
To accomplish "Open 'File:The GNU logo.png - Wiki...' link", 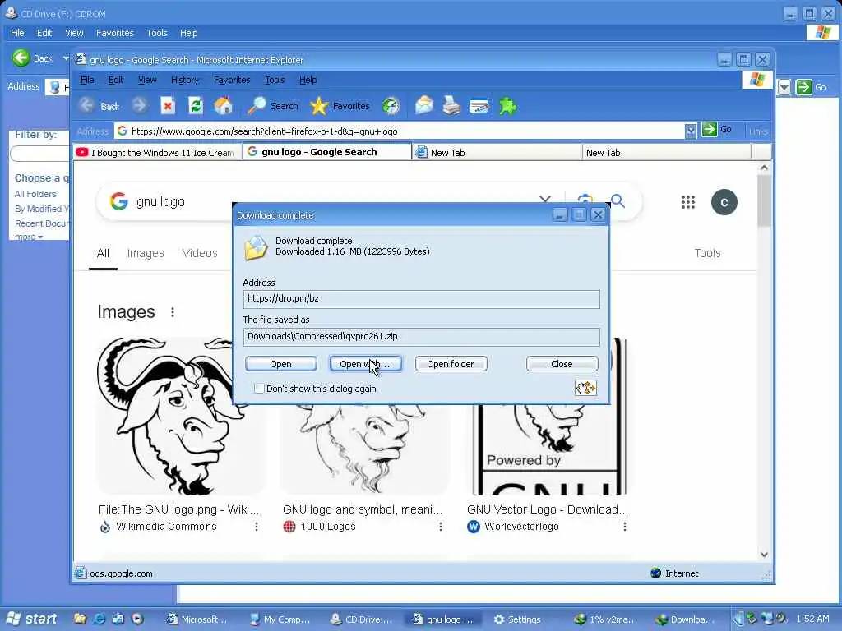I will tap(178, 509).
